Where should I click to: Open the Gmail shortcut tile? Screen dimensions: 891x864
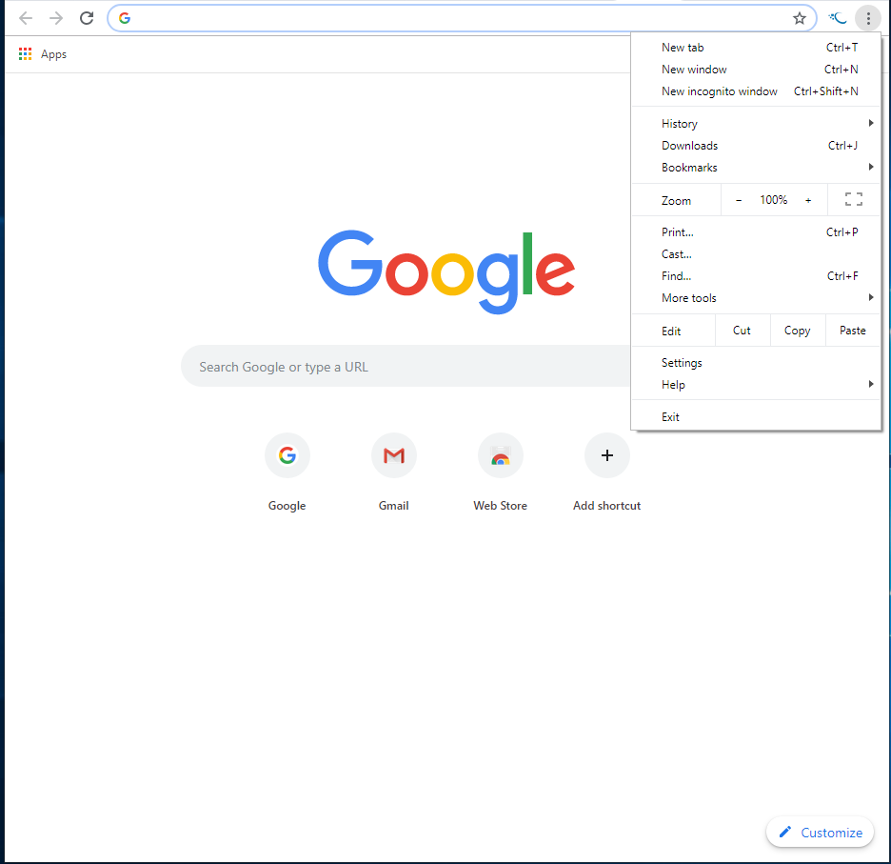pos(394,455)
